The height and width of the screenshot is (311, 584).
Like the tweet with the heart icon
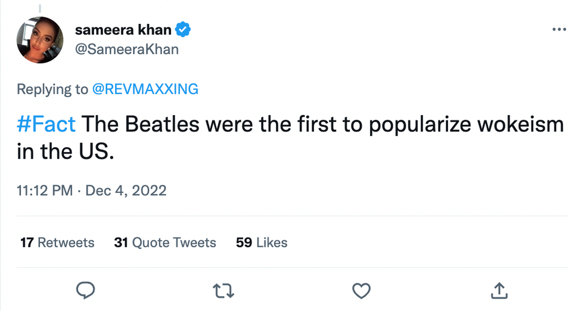[x=361, y=290]
